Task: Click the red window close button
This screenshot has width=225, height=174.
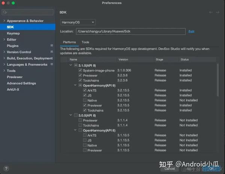Action: click(3, 3)
